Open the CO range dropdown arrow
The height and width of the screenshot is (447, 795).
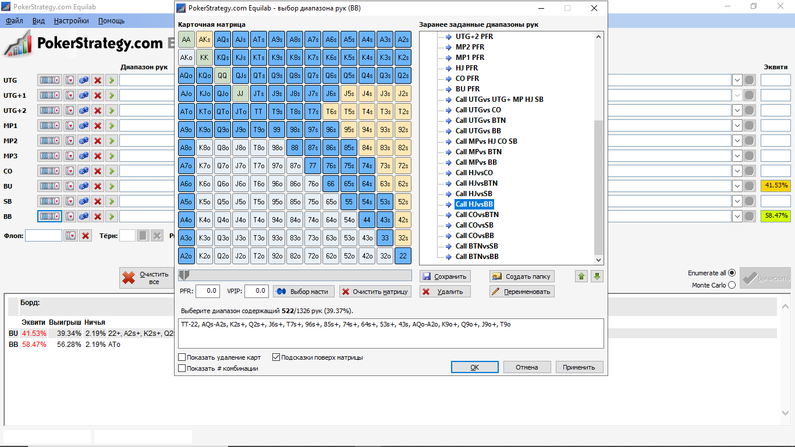click(x=737, y=171)
